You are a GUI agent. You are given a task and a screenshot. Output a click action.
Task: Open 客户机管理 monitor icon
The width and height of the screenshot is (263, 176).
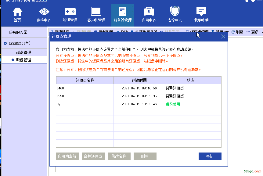[96, 12]
